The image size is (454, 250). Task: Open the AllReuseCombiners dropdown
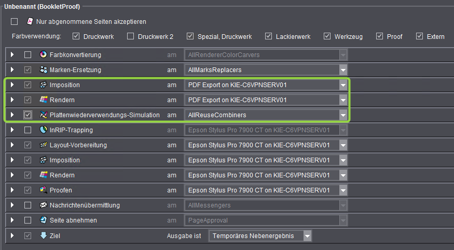point(342,115)
